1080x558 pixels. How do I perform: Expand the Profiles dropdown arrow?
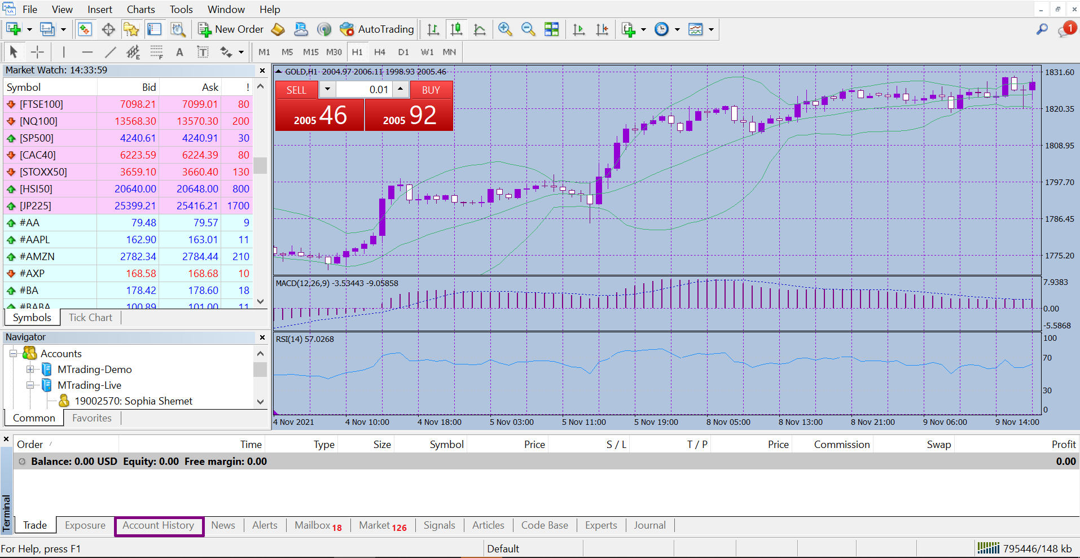coord(63,29)
